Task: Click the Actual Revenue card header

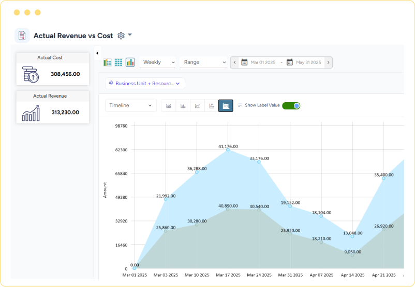Action: [x=52, y=96]
